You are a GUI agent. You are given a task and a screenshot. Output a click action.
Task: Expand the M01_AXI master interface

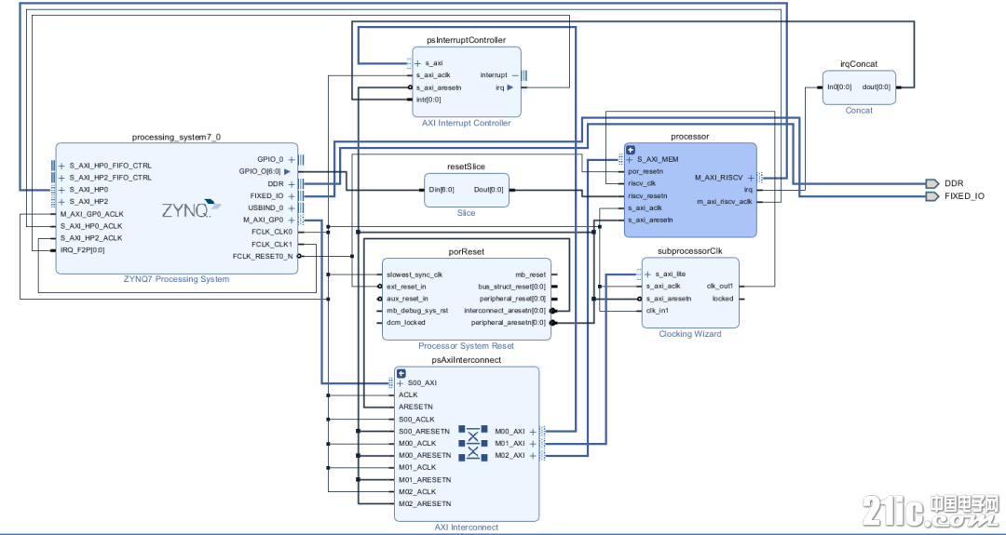533,444
